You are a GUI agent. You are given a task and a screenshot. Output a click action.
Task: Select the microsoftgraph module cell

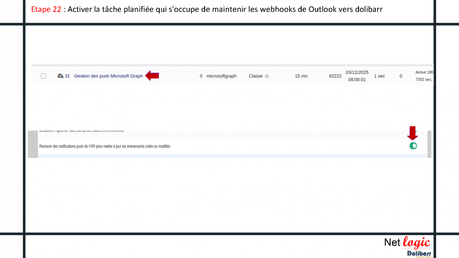[221, 76]
